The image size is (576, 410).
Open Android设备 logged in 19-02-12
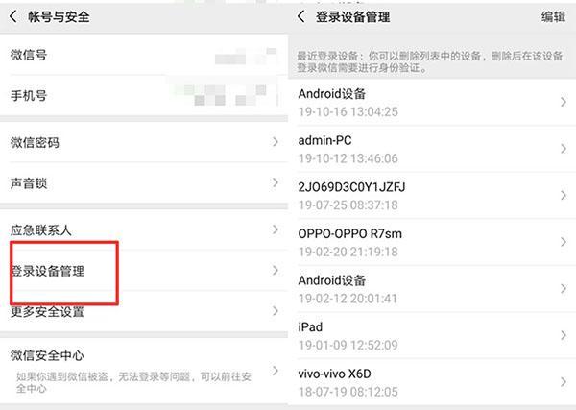432,289
